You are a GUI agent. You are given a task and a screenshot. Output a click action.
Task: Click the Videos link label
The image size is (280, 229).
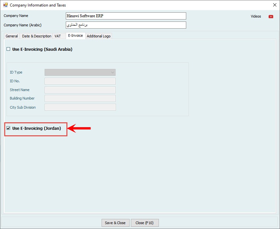pyautogui.click(x=256, y=16)
